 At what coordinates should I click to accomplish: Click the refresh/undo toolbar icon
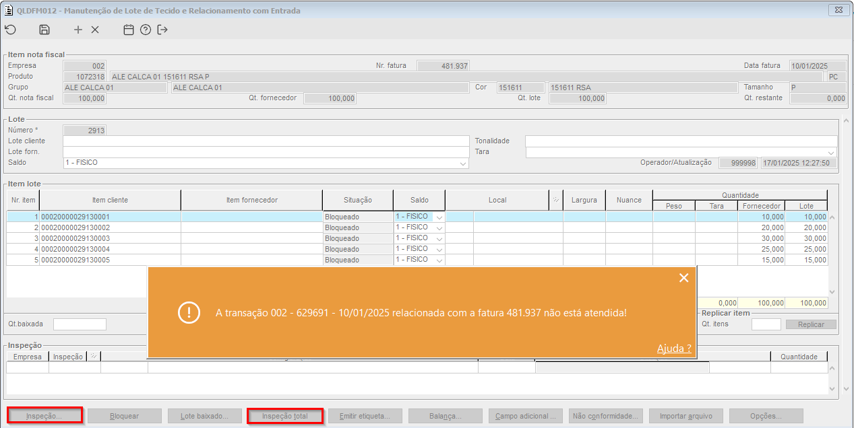tap(10, 30)
